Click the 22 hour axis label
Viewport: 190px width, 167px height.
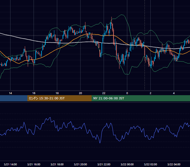point(104,93)
